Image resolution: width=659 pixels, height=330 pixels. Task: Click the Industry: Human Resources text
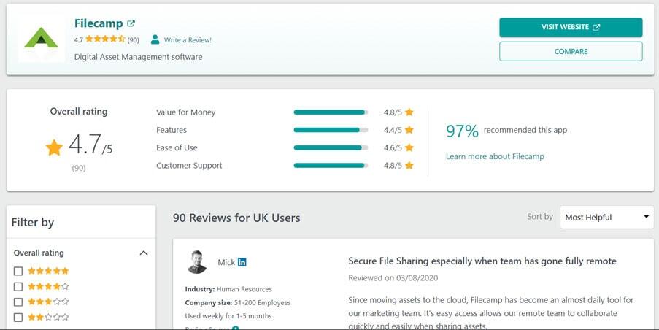tap(228, 289)
